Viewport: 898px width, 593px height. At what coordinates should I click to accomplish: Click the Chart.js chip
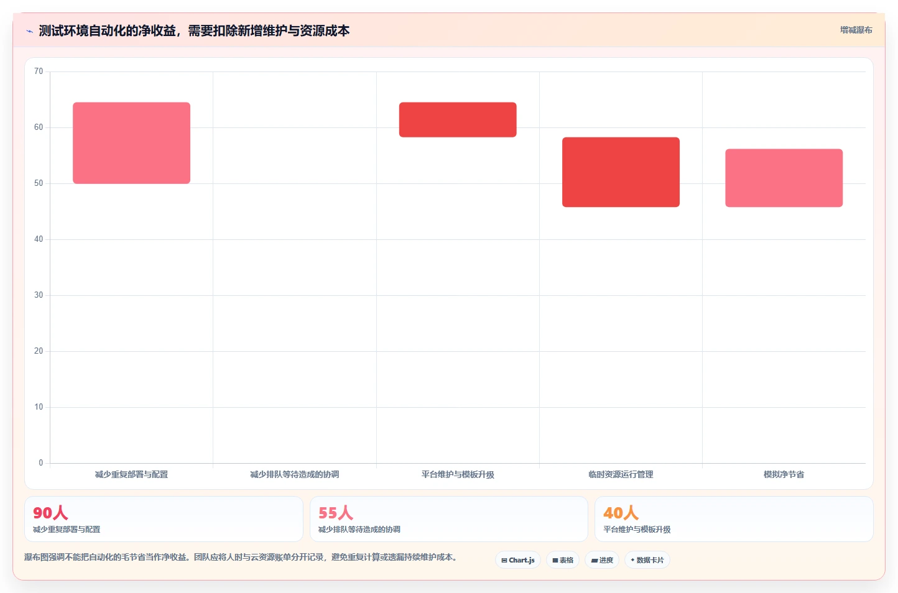[518, 560]
